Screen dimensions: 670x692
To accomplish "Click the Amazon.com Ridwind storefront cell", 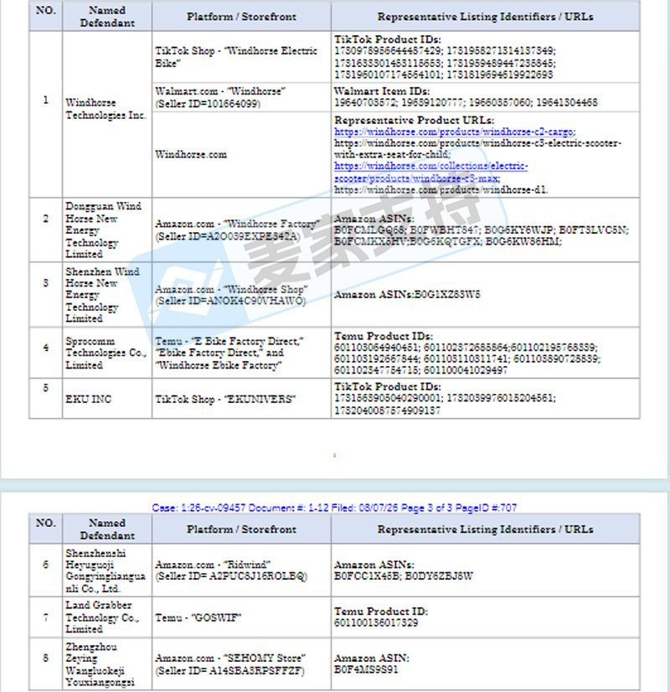I will (241, 571).
